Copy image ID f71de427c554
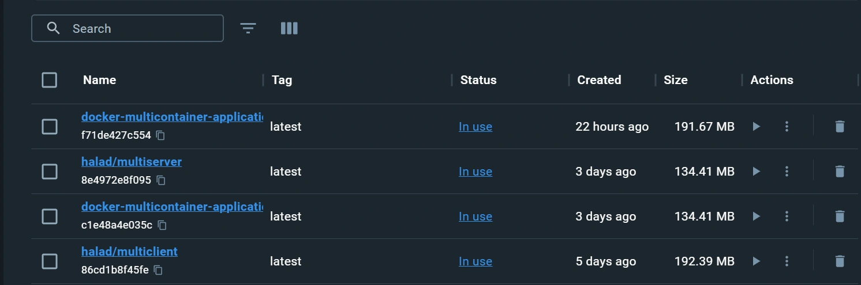This screenshot has height=285, width=861. [161, 136]
